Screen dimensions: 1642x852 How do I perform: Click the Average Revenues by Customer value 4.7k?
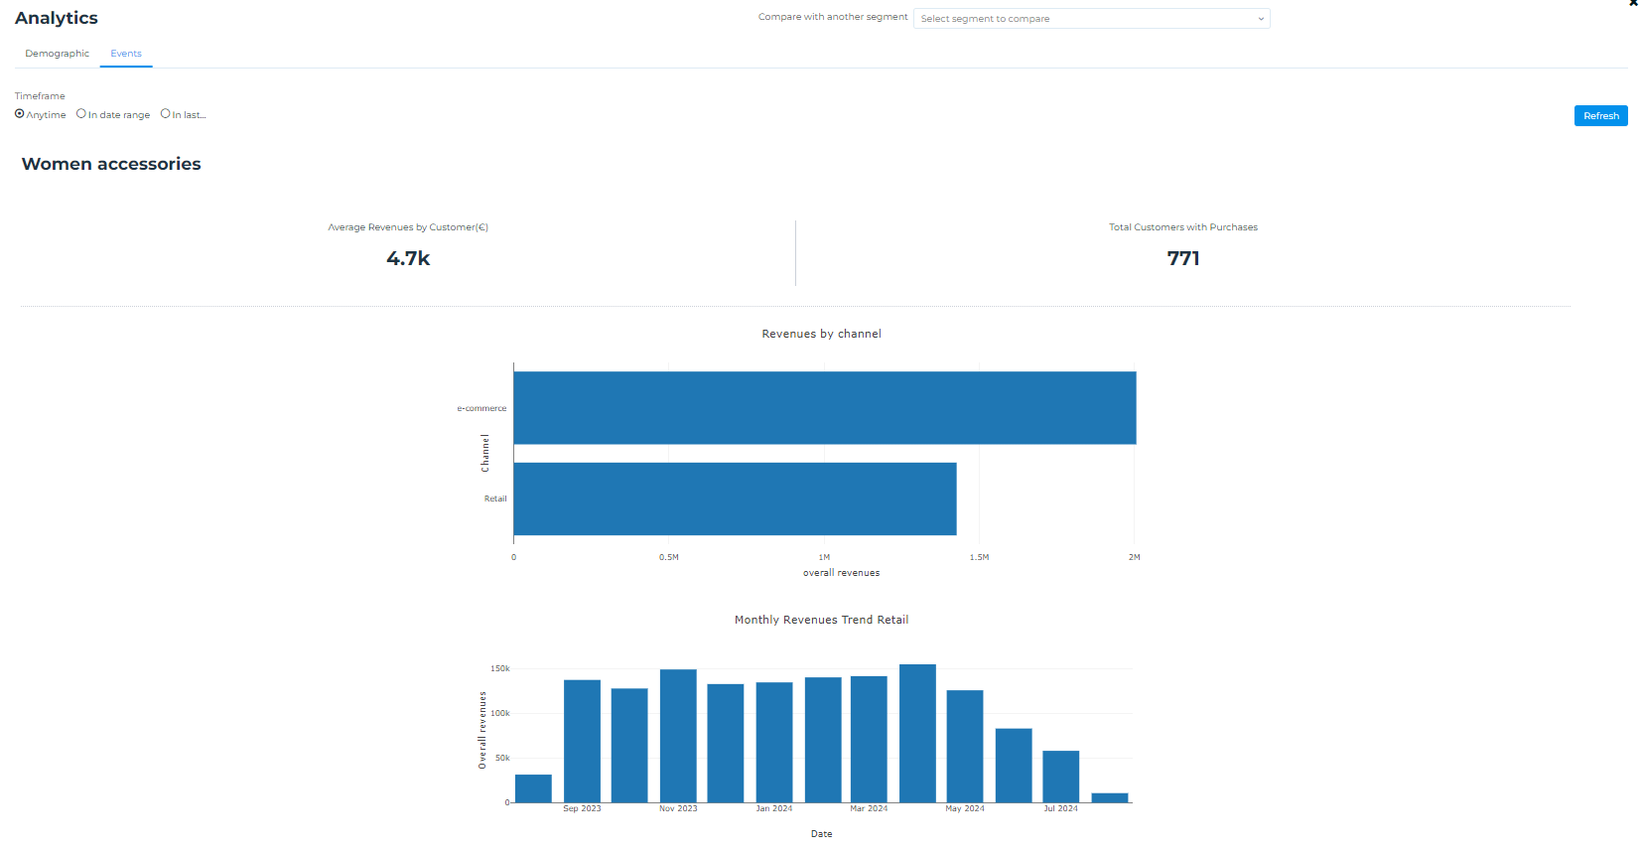click(408, 258)
